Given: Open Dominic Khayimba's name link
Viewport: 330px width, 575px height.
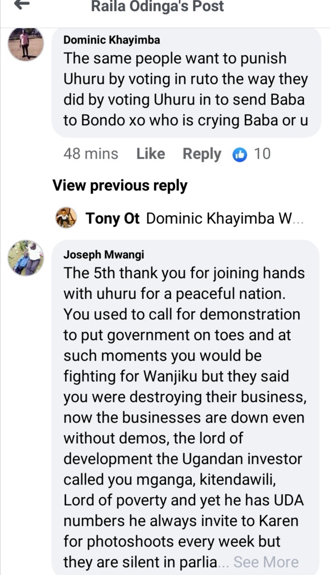Looking at the screenshot, I should (x=112, y=40).
